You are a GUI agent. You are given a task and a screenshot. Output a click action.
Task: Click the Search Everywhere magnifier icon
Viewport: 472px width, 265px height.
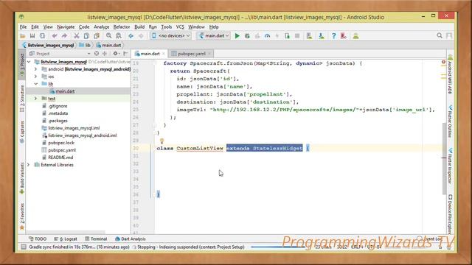pyautogui.click(x=440, y=36)
